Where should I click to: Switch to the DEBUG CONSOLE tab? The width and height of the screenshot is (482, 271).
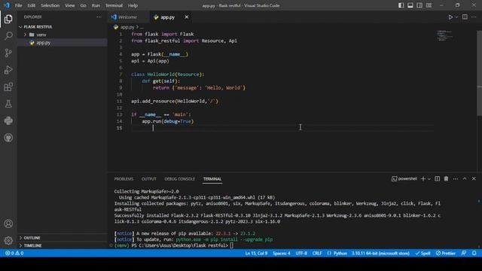tap(179, 179)
